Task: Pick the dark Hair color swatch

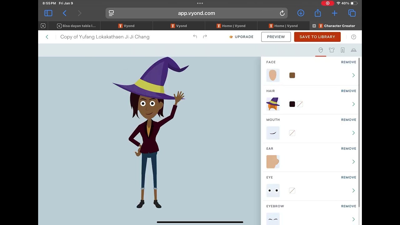Action: pyautogui.click(x=292, y=104)
